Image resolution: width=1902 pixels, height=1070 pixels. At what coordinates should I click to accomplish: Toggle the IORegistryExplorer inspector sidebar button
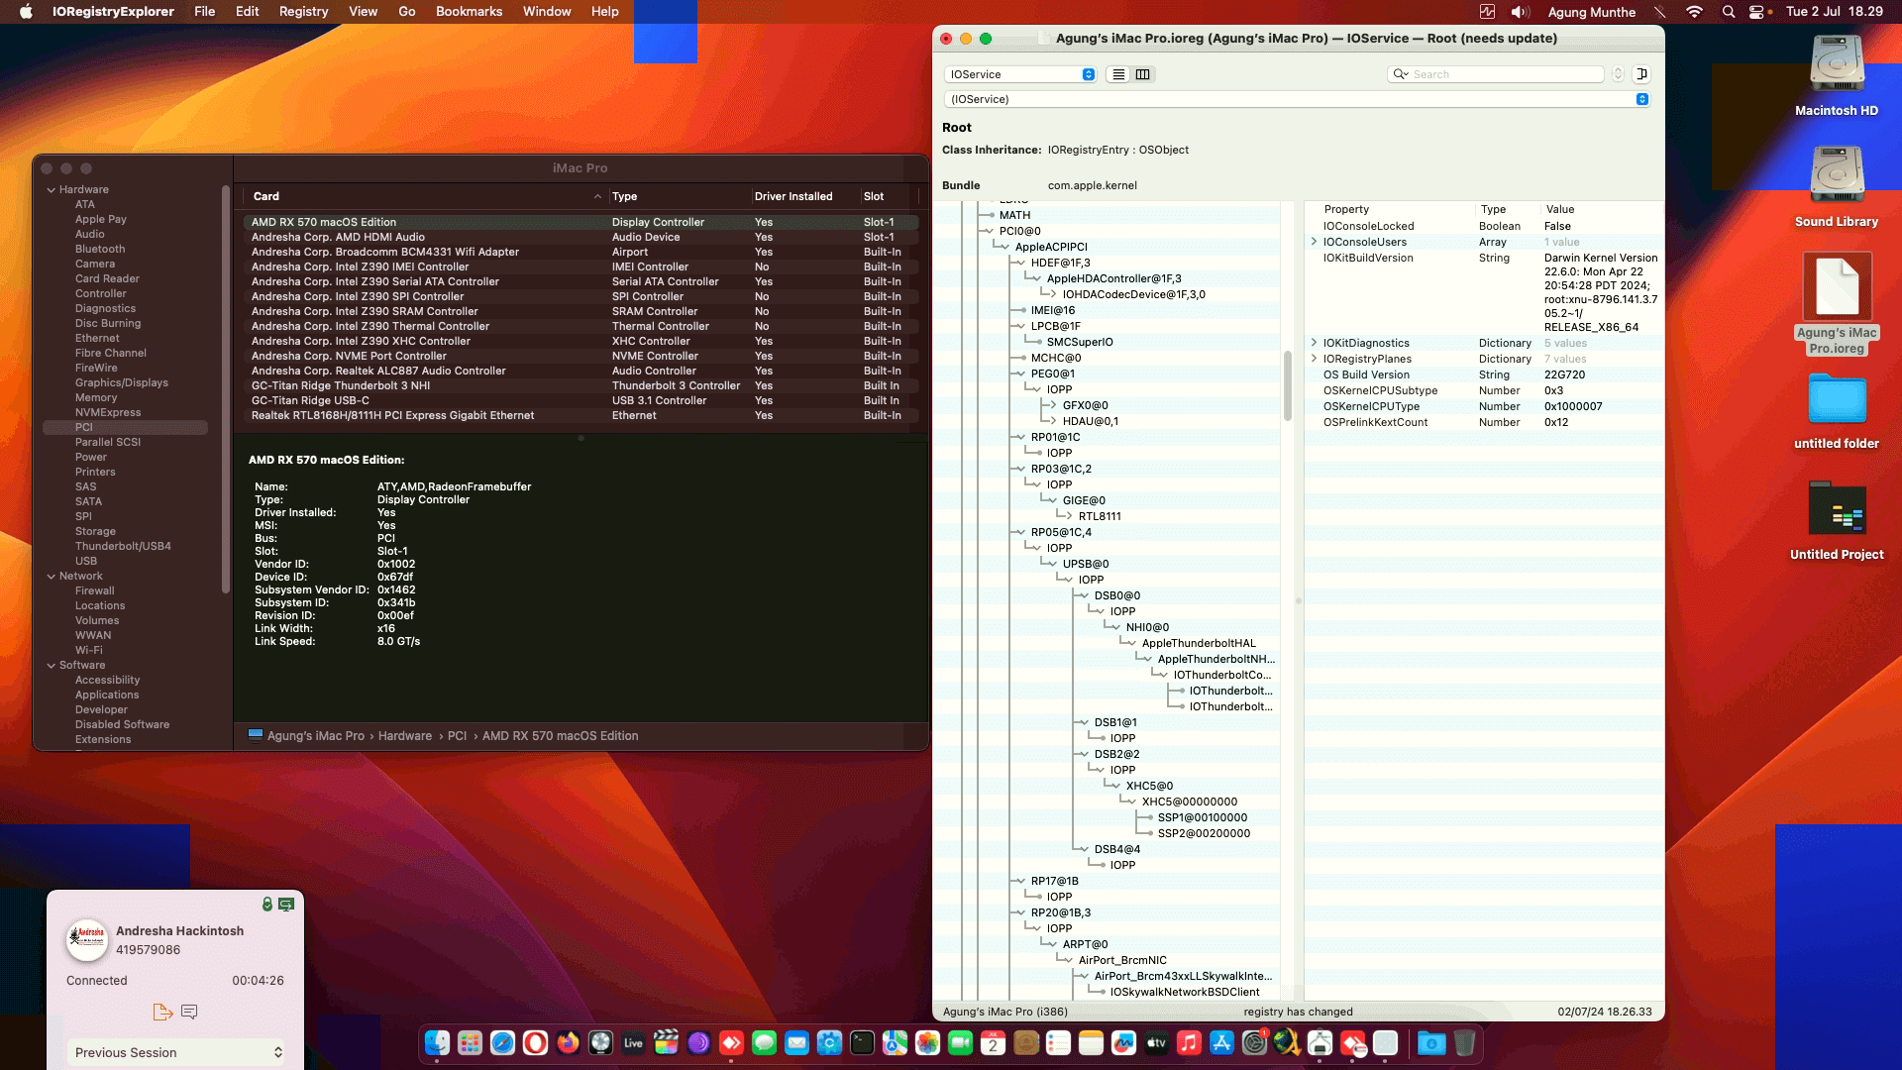[1641, 74]
